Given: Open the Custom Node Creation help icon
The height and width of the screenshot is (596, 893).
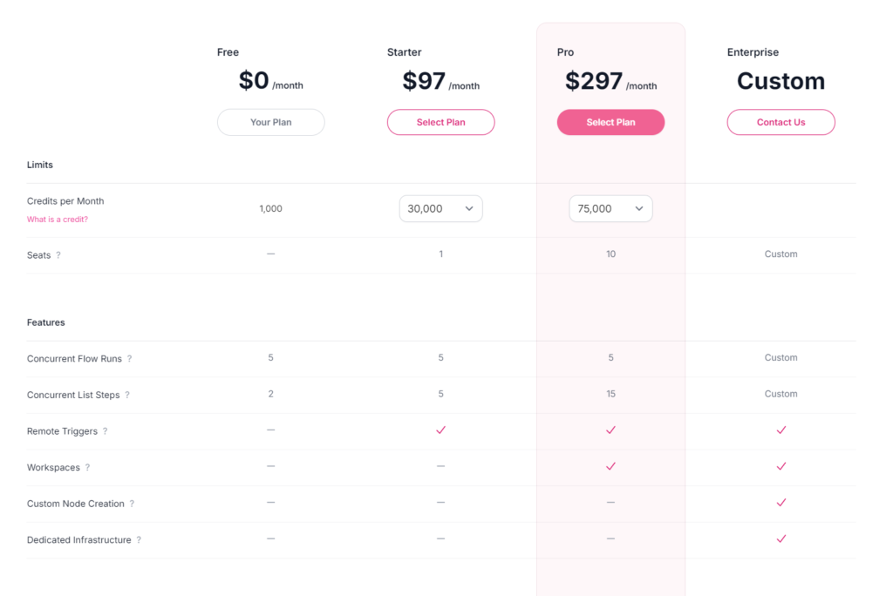Looking at the screenshot, I should coord(132,504).
